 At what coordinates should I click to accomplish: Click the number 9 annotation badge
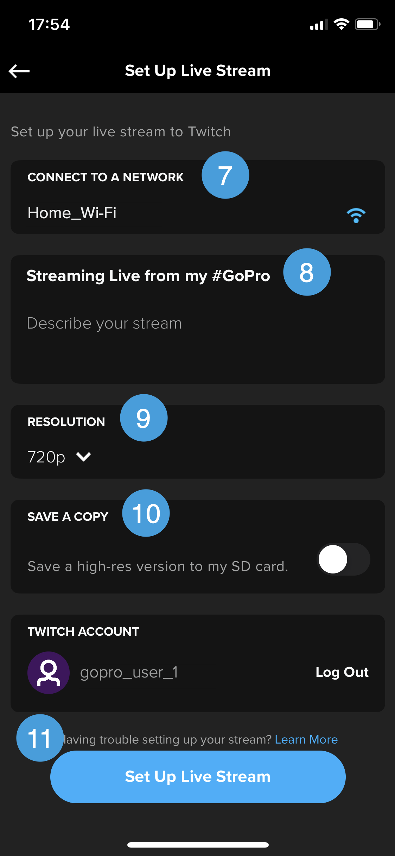tap(144, 418)
